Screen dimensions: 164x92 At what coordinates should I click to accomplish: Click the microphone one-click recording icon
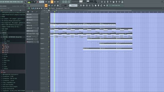(108, 2)
